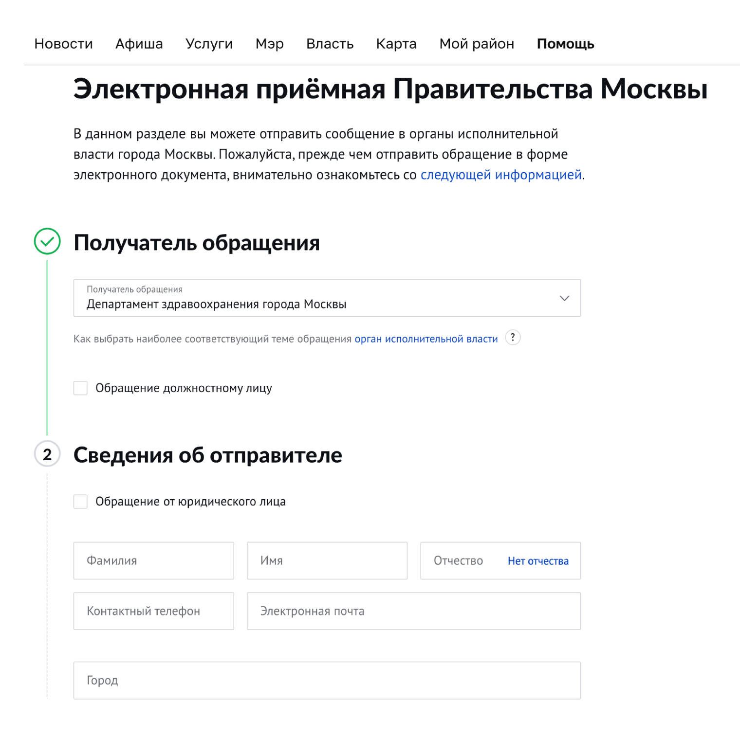Click the step 2 circle icon
Image resolution: width=740 pixels, height=740 pixels.
[47, 454]
